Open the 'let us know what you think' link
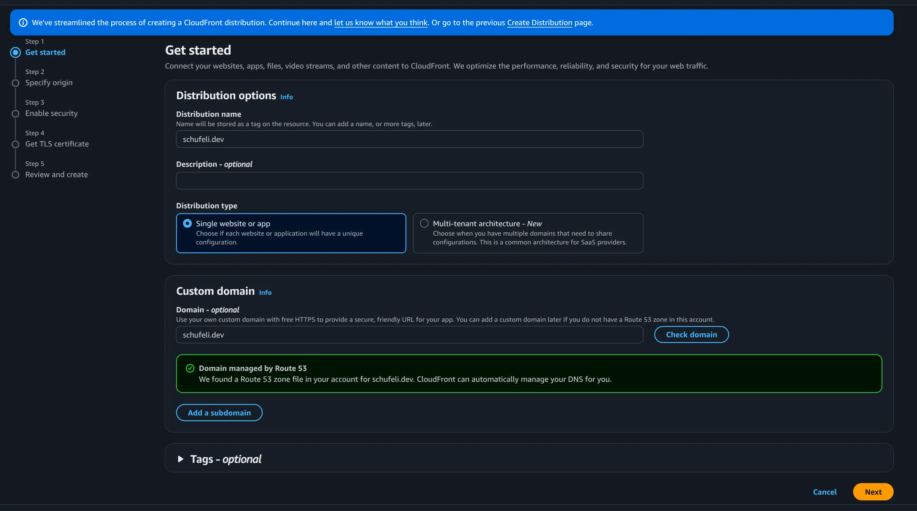Screen dimensions: 917x511 (380, 22)
